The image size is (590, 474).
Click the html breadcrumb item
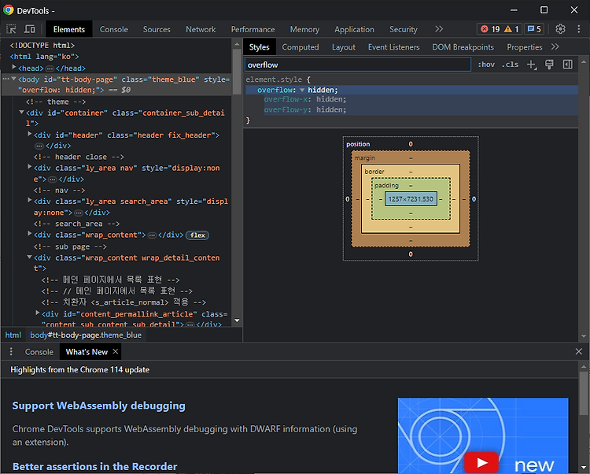pos(13,335)
